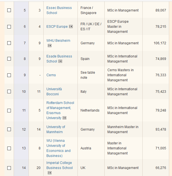Follow the WHU Beisheim link
Viewport: 172px width, 176px height.
coord(58,41)
